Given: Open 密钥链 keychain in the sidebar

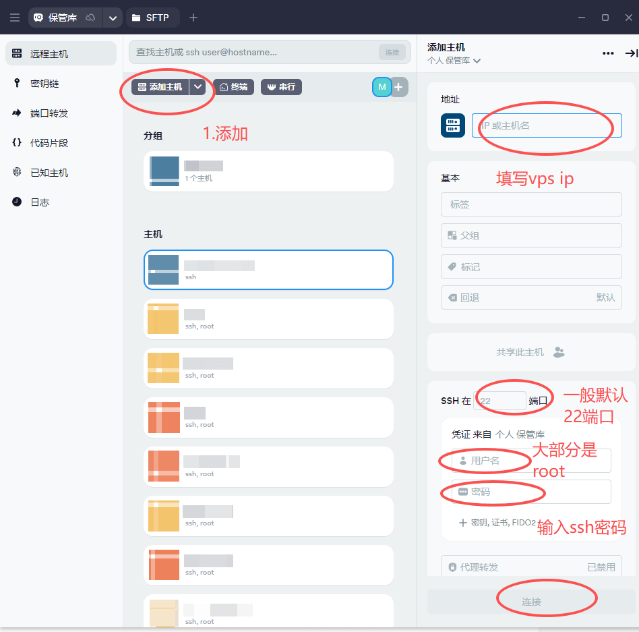Looking at the screenshot, I should point(44,84).
